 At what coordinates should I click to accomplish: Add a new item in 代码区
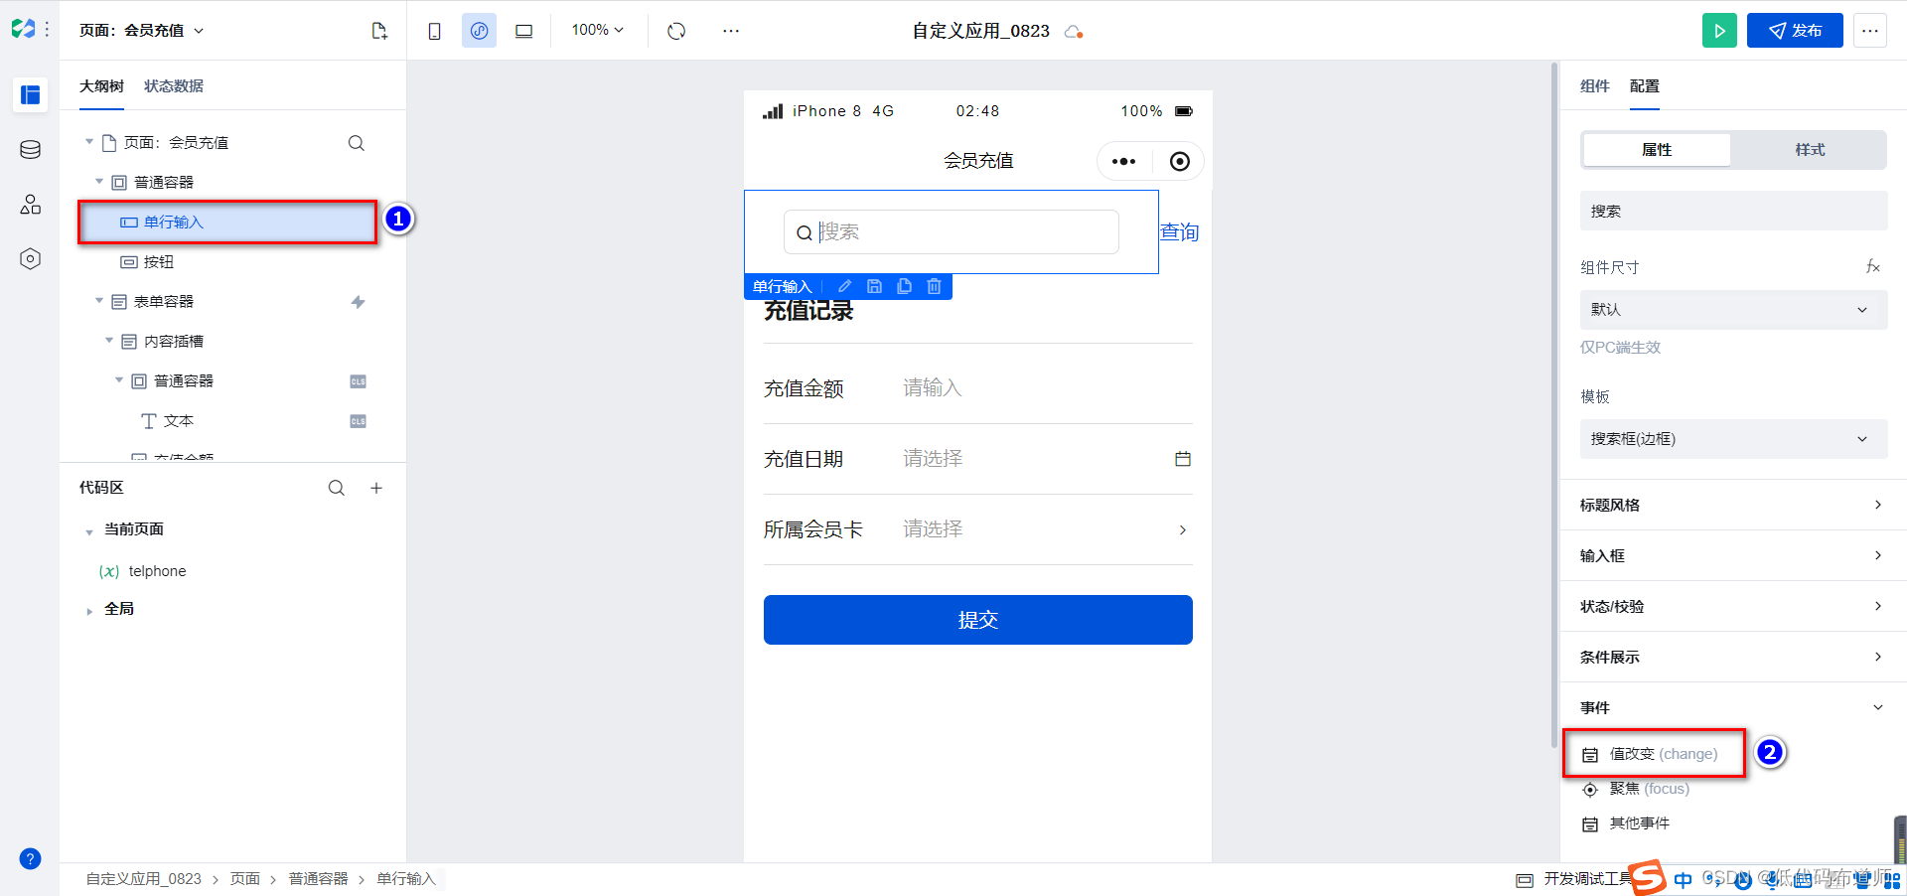coord(376,488)
